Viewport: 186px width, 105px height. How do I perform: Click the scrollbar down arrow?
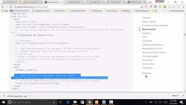pyautogui.click(x=185, y=91)
